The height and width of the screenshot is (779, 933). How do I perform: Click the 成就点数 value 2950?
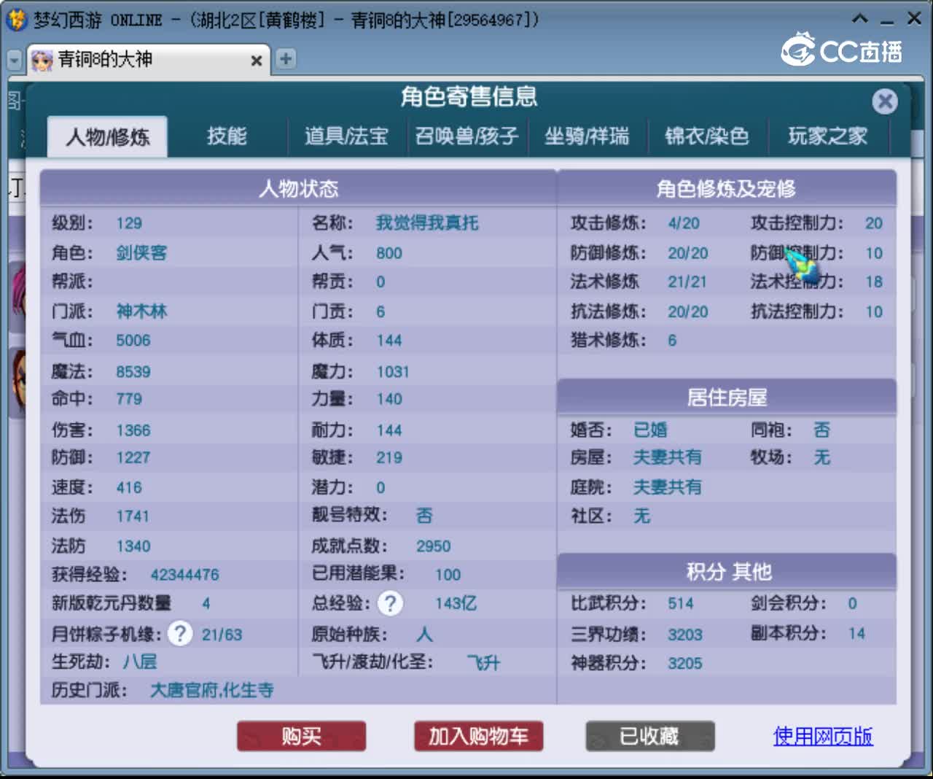[433, 546]
